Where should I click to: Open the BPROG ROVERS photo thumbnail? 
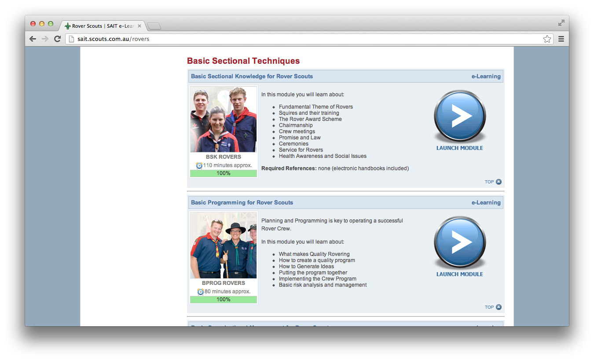point(224,245)
